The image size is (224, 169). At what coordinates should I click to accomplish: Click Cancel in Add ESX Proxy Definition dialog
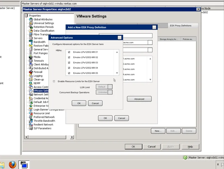(122, 118)
